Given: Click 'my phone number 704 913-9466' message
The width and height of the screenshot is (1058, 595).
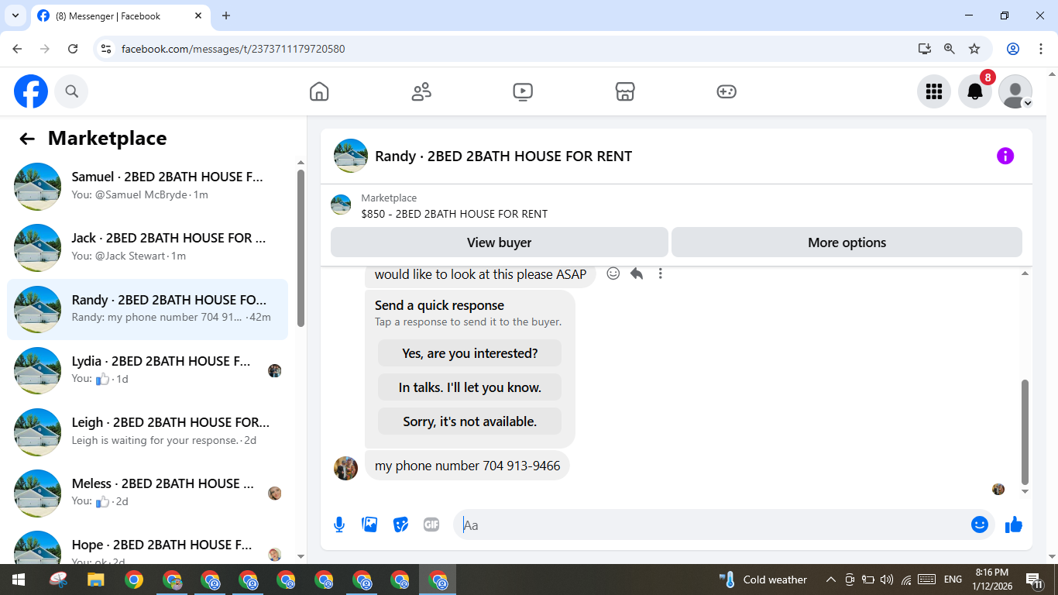Looking at the screenshot, I should tap(467, 466).
